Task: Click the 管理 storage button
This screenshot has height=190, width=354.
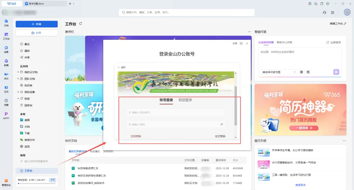Action: (x=52, y=180)
